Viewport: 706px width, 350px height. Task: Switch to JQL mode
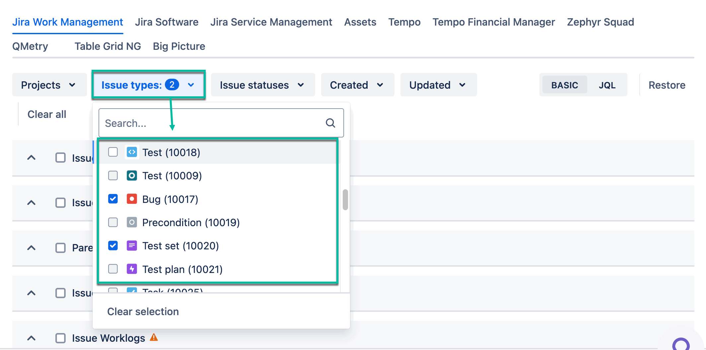[x=607, y=85]
